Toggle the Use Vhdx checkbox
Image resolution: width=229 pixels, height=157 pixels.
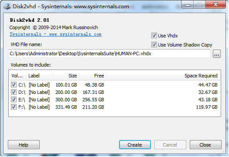(154, 36)
